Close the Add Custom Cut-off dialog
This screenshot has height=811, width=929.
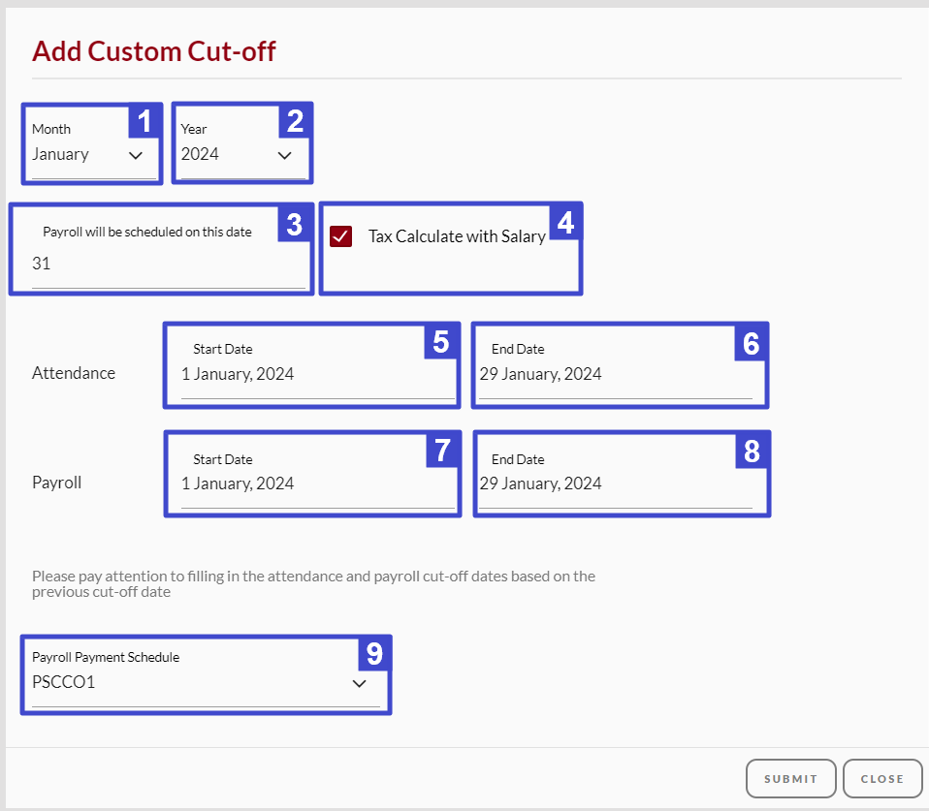tap(882, 778)
